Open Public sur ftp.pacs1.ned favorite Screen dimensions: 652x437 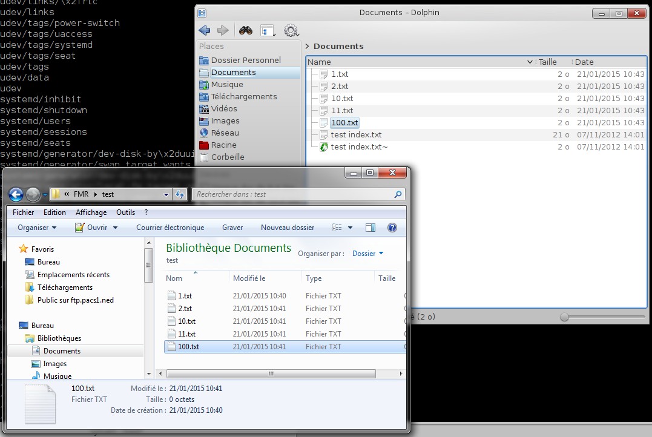(x=70, y=300)
